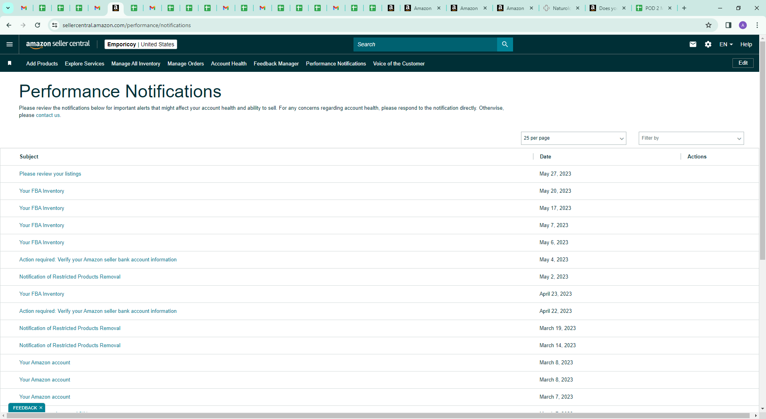Switch to the POD 2 browser tab

[653, 8]
